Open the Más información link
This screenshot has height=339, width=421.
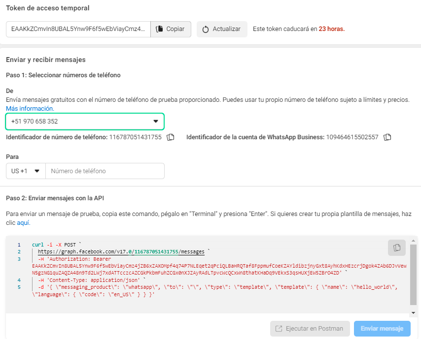click(30, 108)
